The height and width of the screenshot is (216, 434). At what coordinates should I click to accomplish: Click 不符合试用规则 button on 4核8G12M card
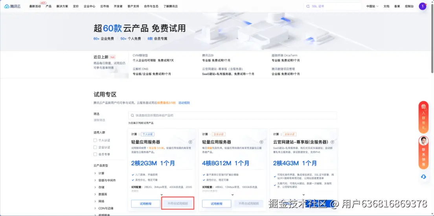(x=248, y=203)
